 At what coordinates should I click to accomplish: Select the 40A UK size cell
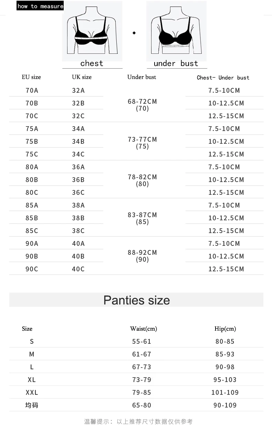tap(78, 243)
